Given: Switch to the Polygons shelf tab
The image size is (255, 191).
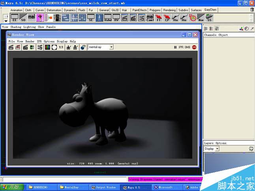Looking at the screenshot, I should pyautogui.click(x=155, y=10).
